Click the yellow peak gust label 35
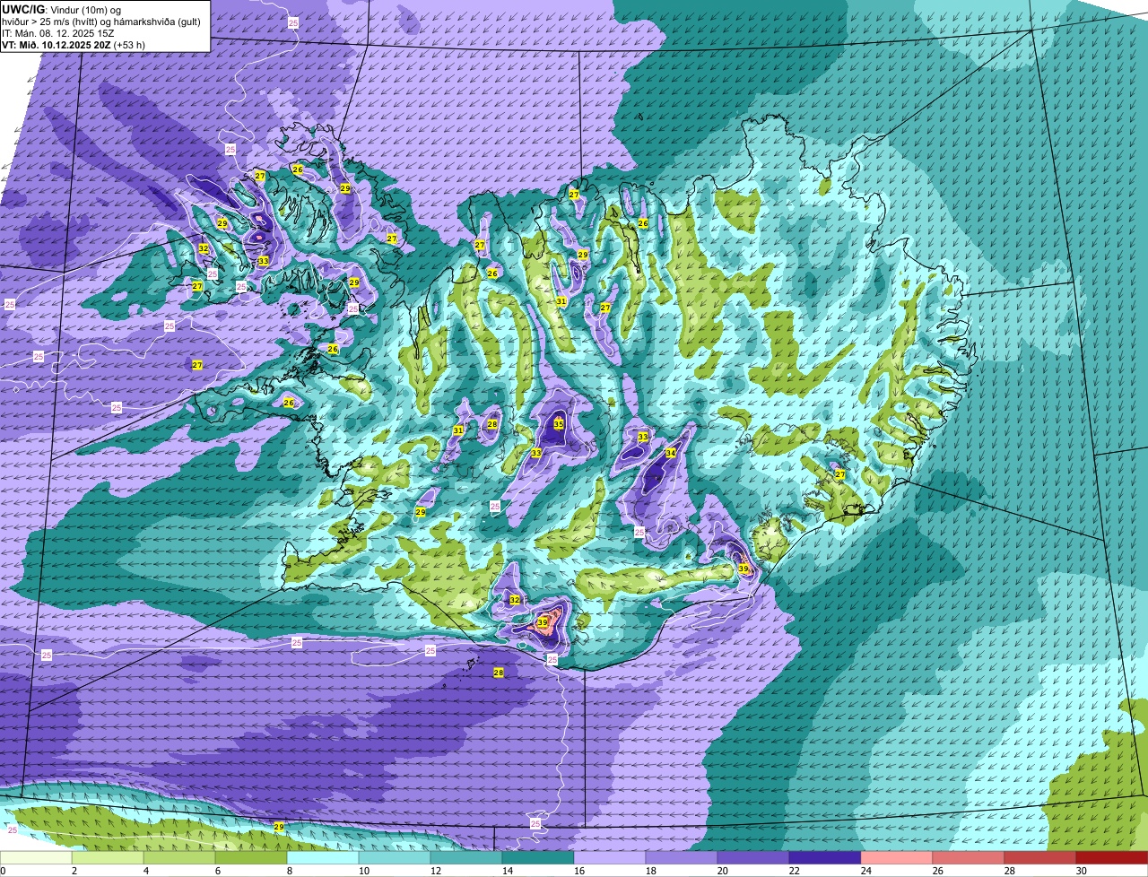Viewport: 1148px width, 877px height. point(559,423)
